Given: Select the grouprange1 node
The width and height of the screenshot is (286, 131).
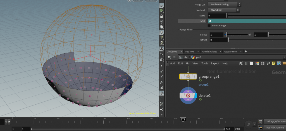Looking at the screenshot, I should [x=188, y=76].
